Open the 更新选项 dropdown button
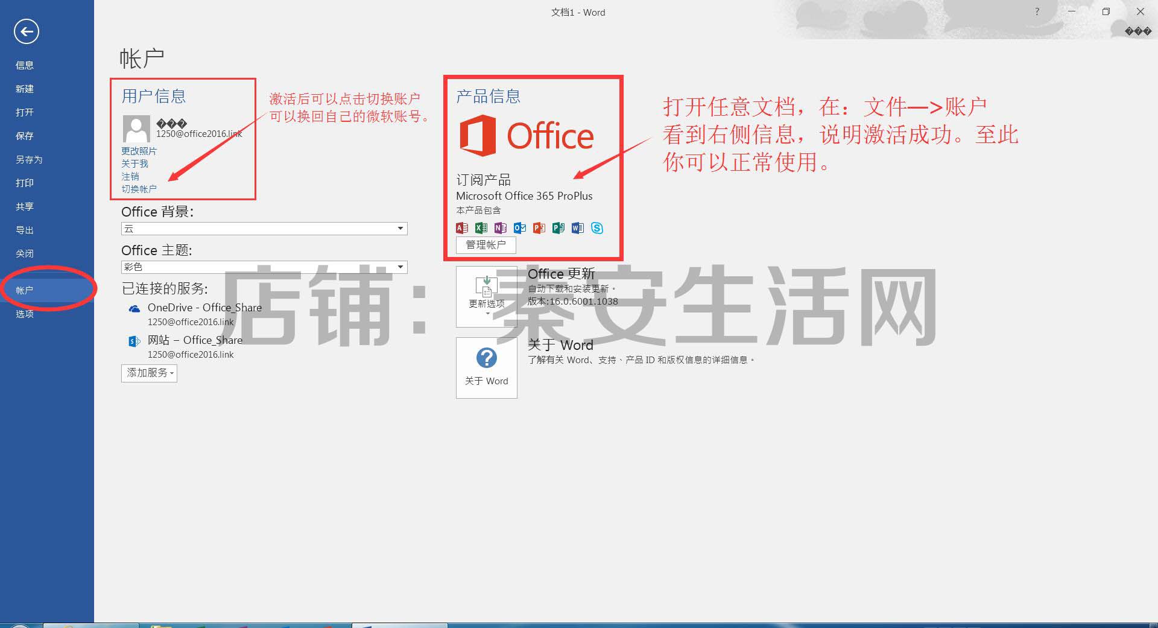The height and width of the screenshot is (628, 1158). click(x=487, y=297)
